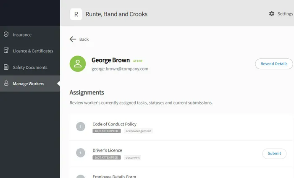Image resolution: width=294 pixels, height=178 pixels.
Task: Click the Manage Workers person icon
Action: [6, 84]
